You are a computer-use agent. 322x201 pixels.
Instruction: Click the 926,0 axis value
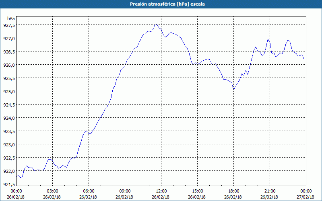pos(9,65)
